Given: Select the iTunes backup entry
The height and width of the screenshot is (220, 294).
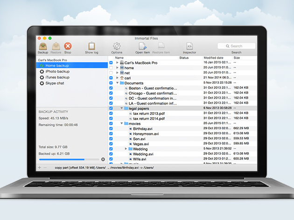Looking at the screenshot, I should (x=72, y=77).
